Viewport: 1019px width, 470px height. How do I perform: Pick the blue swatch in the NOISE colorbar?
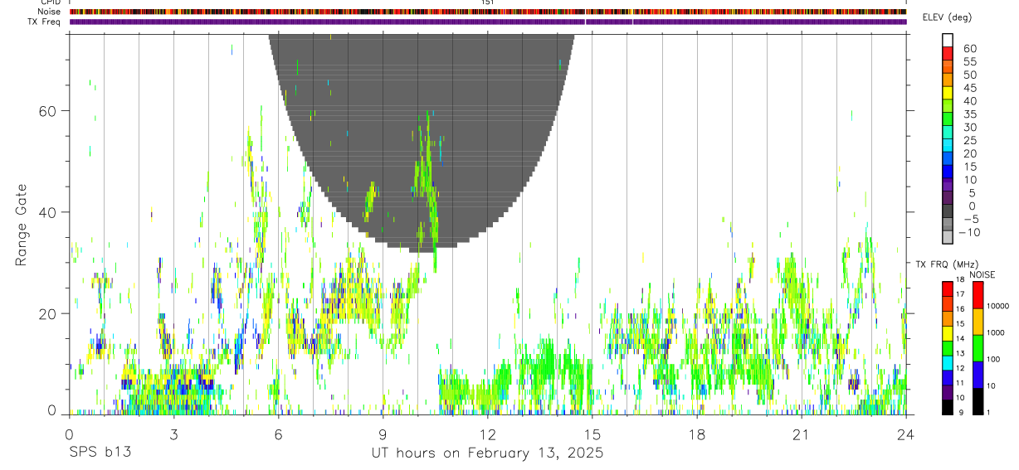[x=977, y=373]
